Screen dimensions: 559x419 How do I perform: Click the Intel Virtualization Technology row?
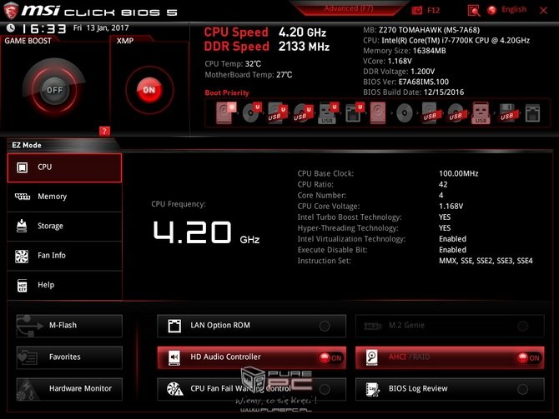point(382,239)
